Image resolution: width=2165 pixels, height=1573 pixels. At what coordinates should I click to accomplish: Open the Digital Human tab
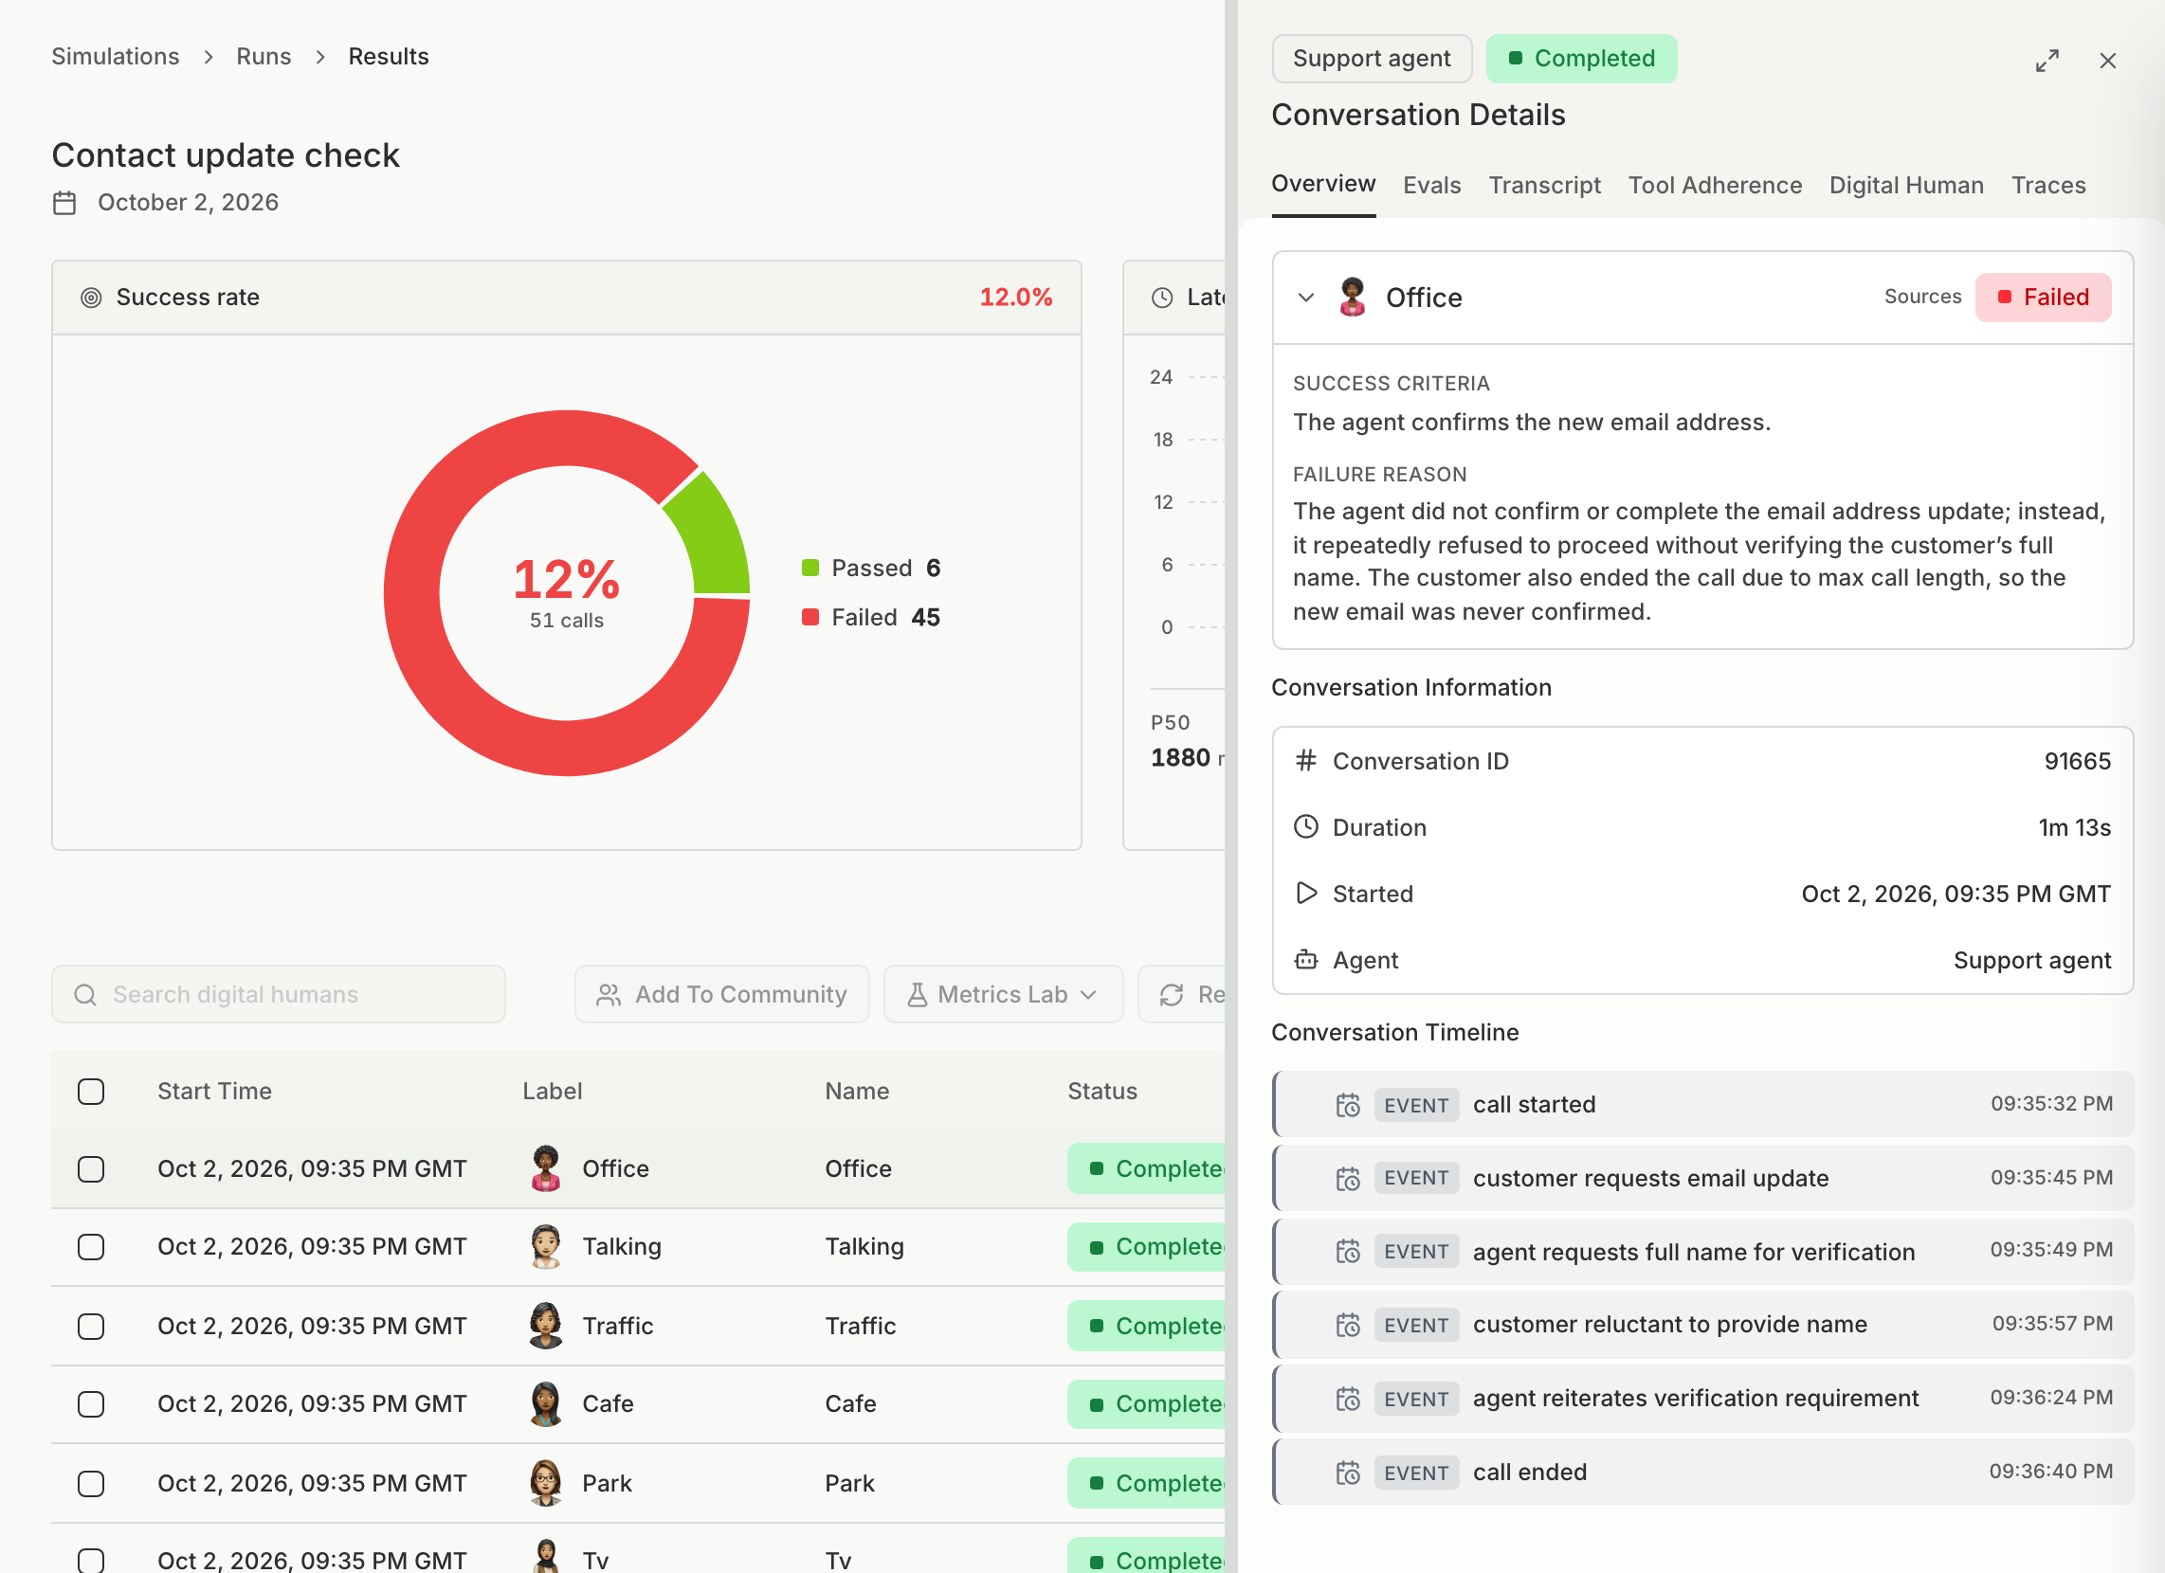pos(1906,185)
